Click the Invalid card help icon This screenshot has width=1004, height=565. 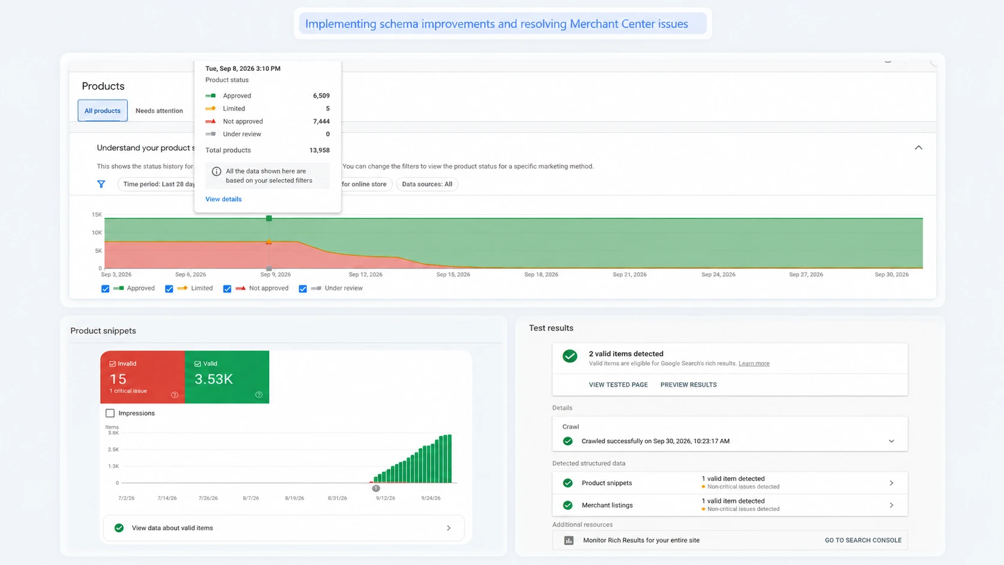(175, 394)
